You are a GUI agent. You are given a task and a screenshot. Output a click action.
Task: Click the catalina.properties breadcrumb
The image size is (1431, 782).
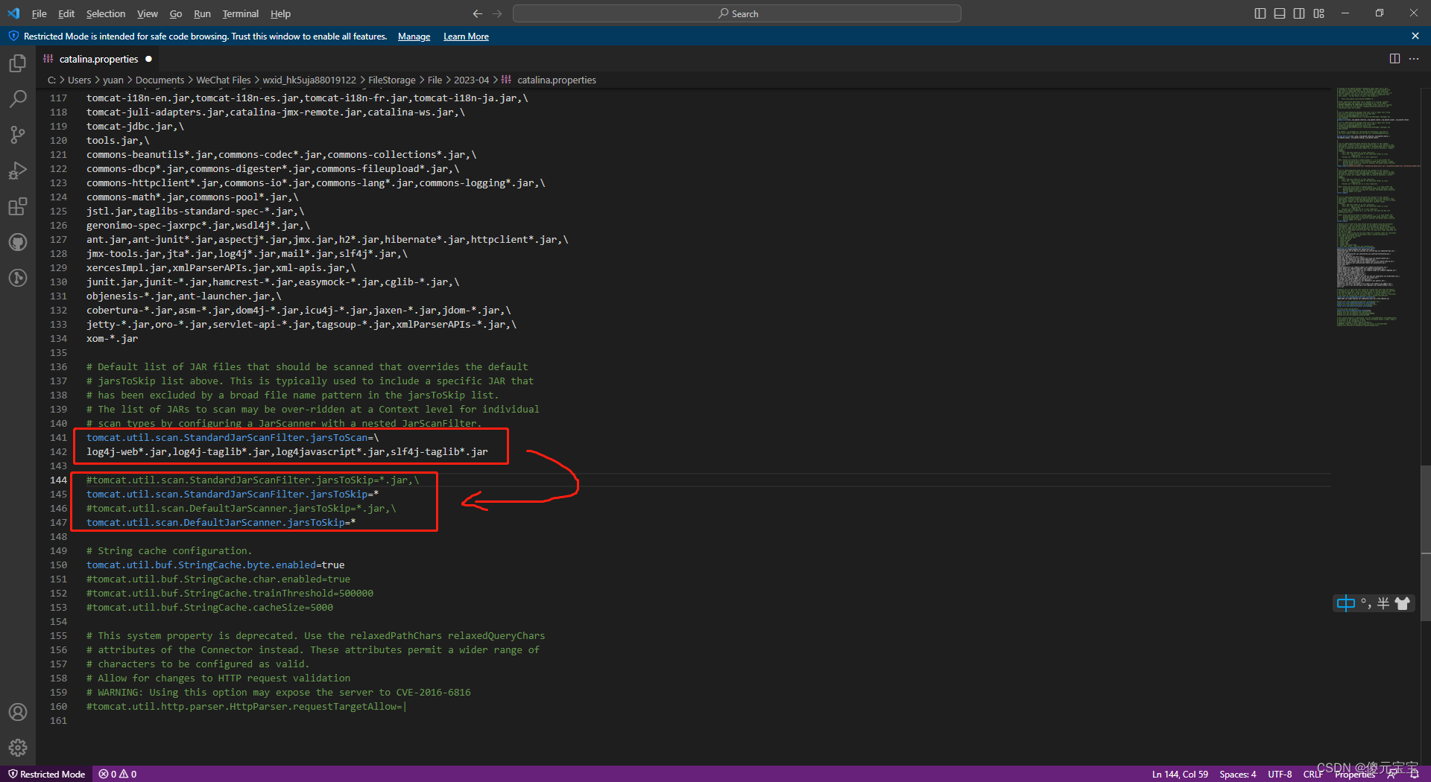556,80
